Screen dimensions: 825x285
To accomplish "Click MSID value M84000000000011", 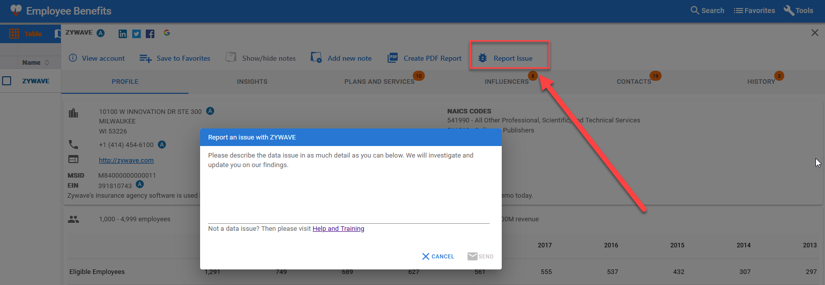I will (127, 176).
